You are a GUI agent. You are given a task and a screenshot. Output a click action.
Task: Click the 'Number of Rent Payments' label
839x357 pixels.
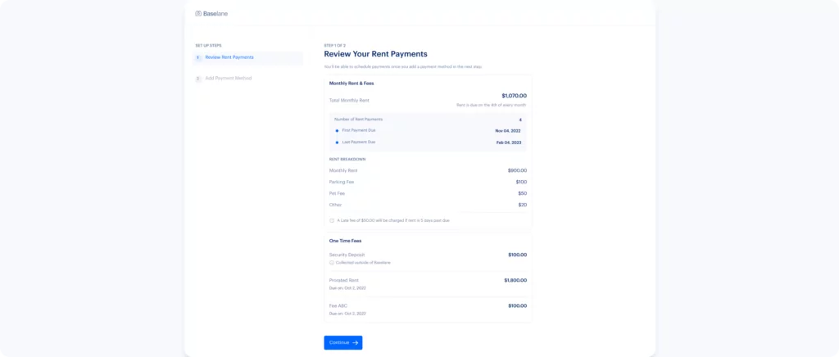click(359, 120)
